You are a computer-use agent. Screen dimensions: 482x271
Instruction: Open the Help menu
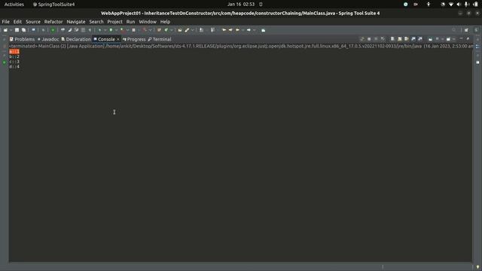pos(165,22)
